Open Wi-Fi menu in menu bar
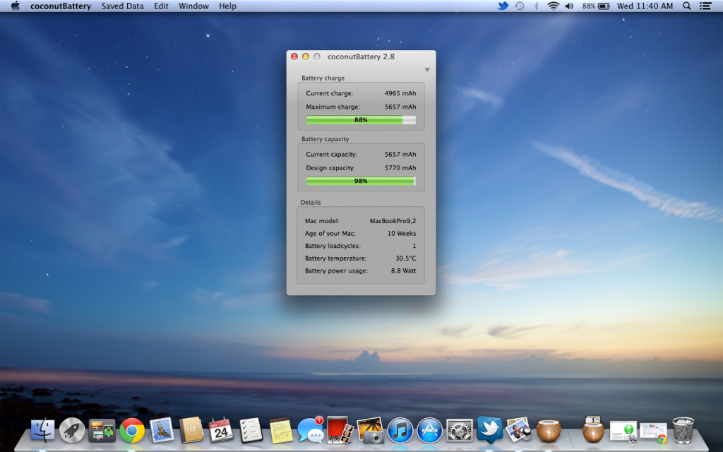 [x=553, y=6]
